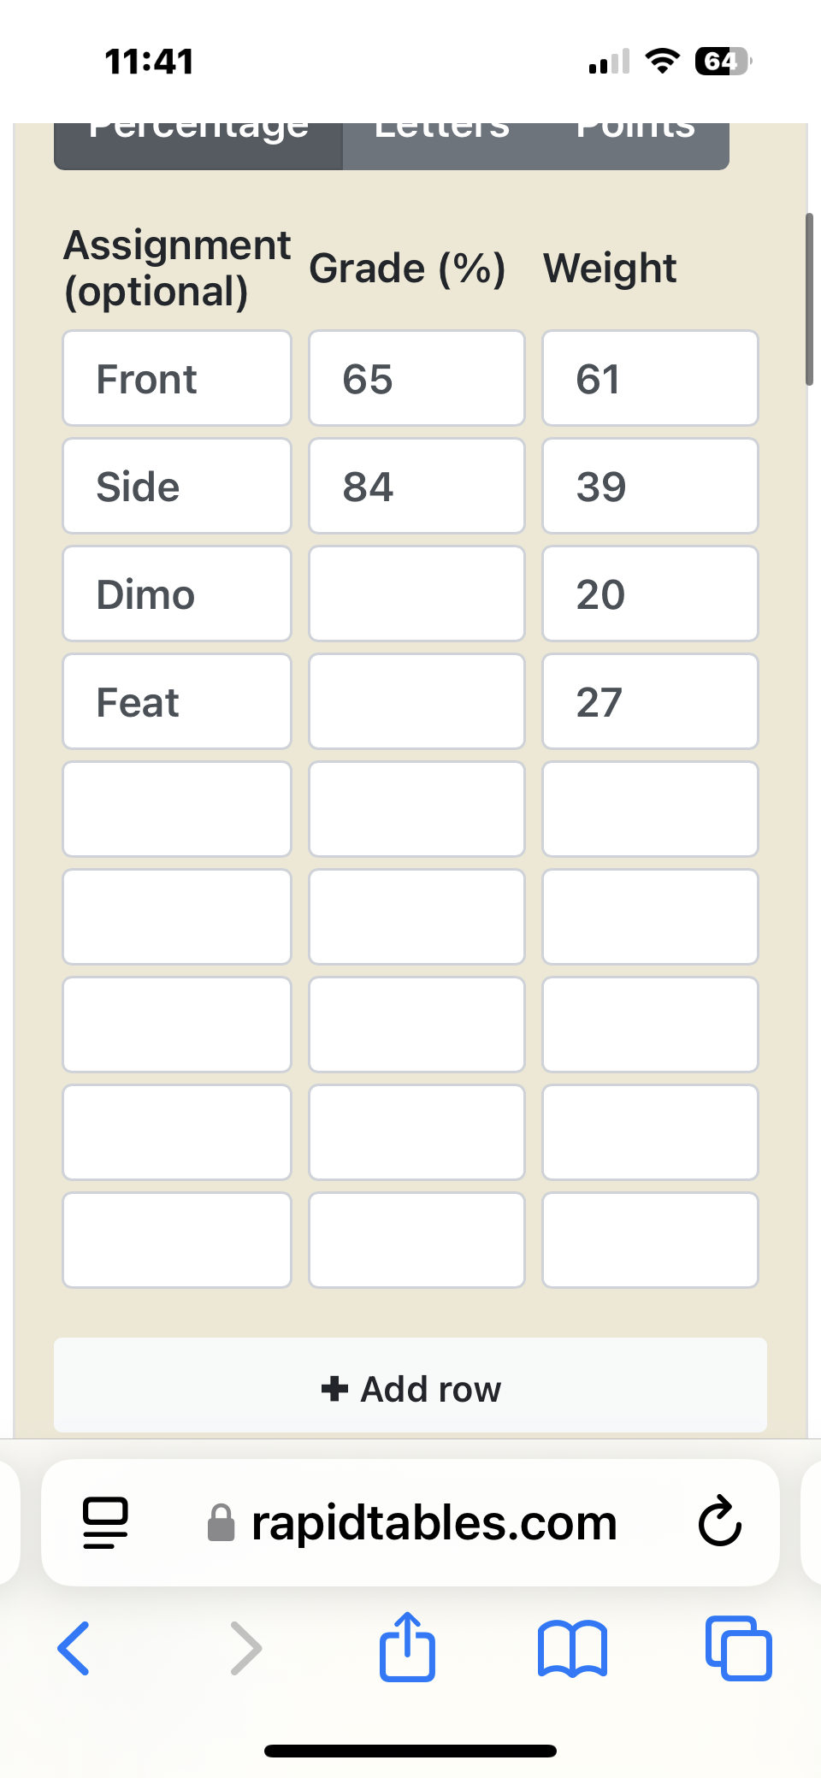Image resolution: width=821 pixels, height=1778 pixels.
Task: Tap the lock icon beside rapidtables.com
Action: point(221,1522)
